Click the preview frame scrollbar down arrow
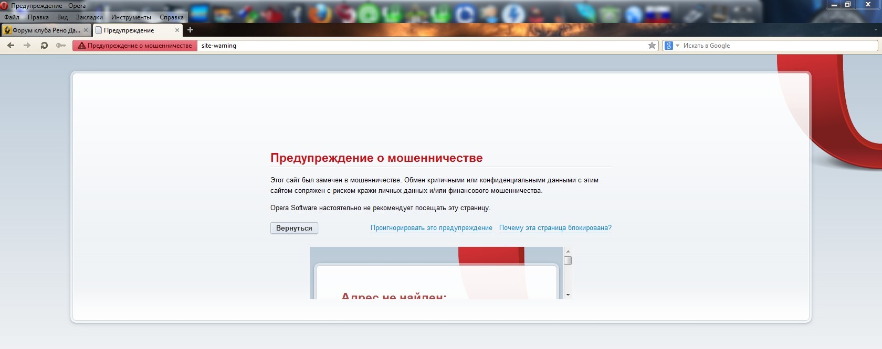This screenshot has width=882, height=349. (568, 295)
